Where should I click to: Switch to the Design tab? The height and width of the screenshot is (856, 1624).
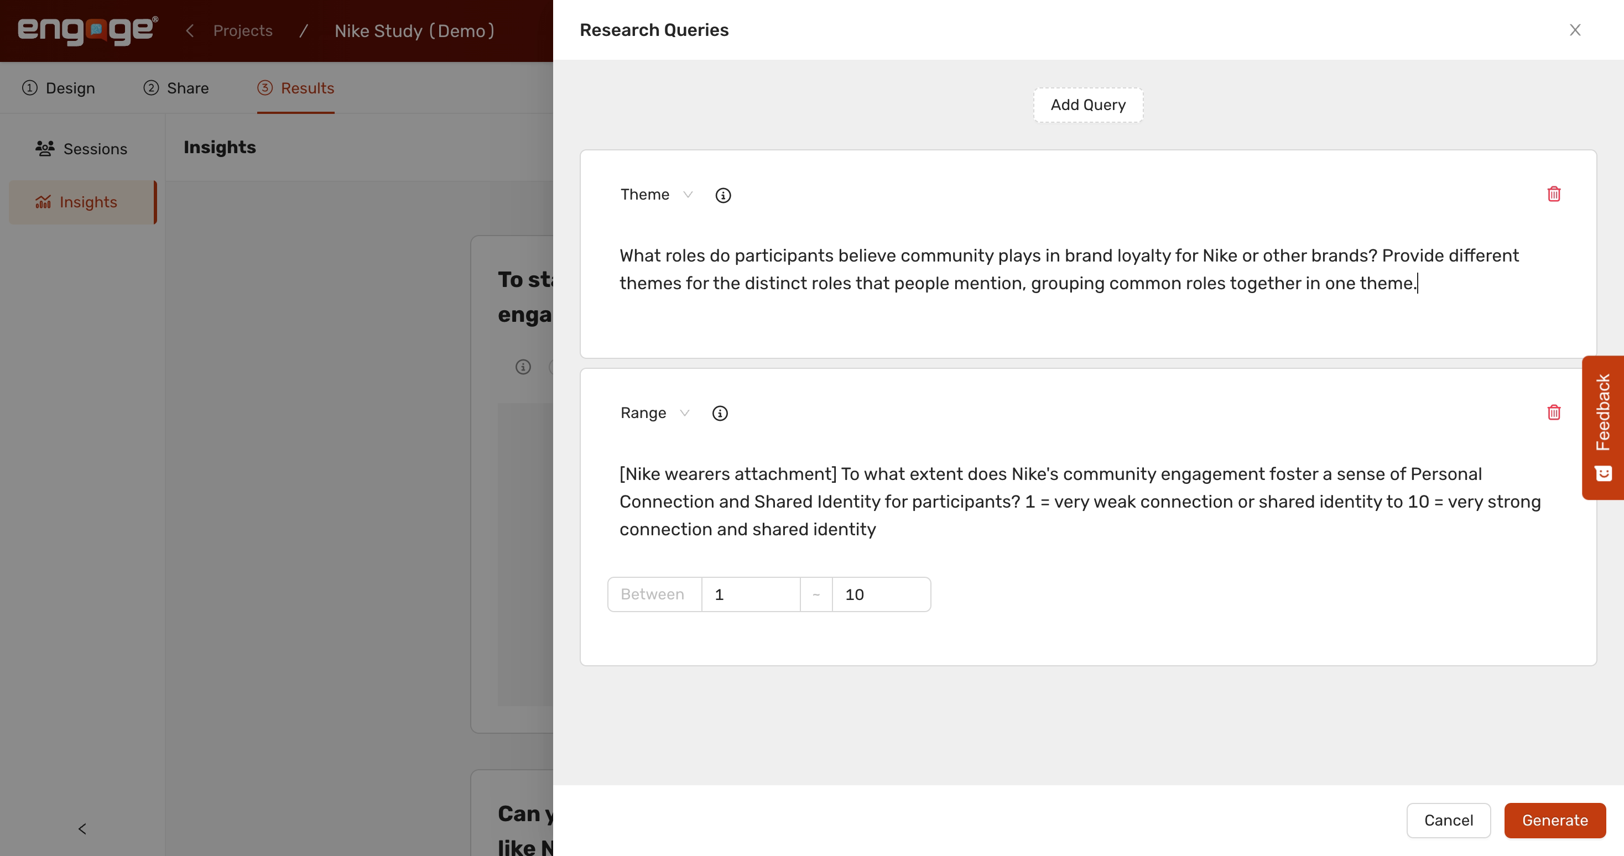click(x=59, y=87)
